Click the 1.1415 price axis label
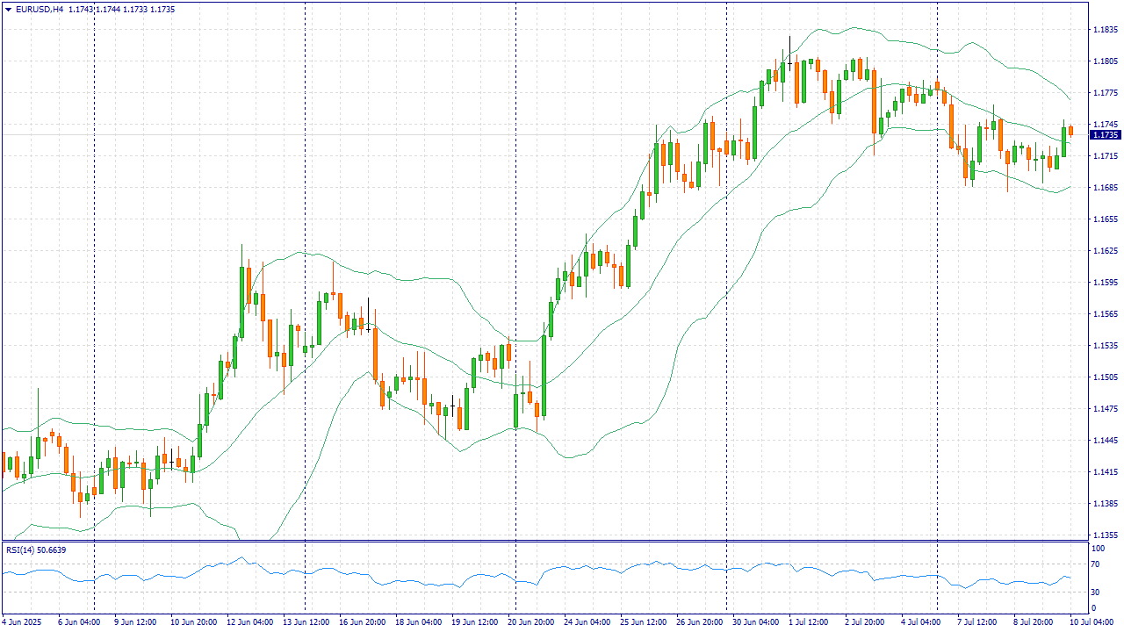This screenshot has height=632, width=1124. (1105, 472)
